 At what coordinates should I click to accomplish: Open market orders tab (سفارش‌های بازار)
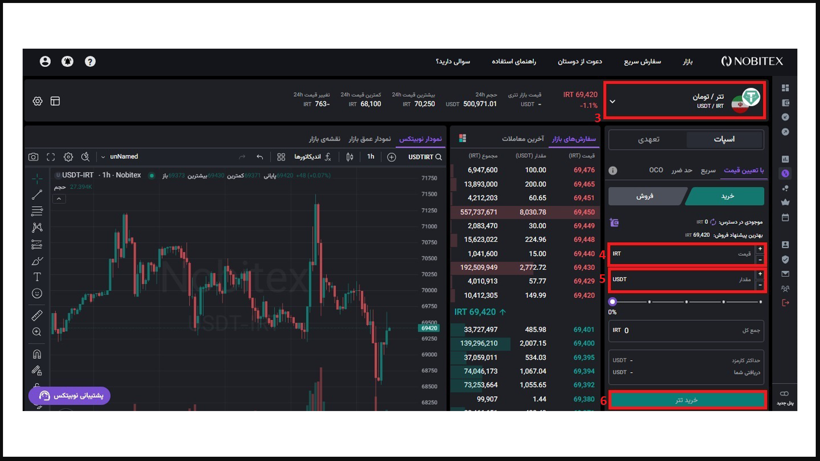[x=574, y=139]
